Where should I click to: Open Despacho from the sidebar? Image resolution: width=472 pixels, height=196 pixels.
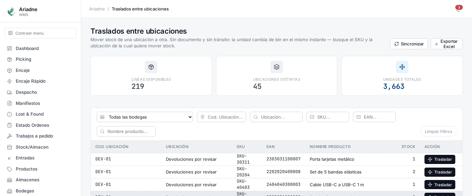point(41,92)
